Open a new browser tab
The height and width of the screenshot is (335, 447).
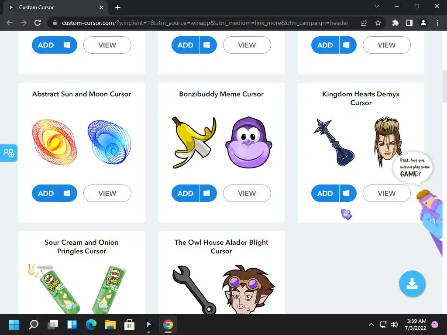tap(118, 7)
